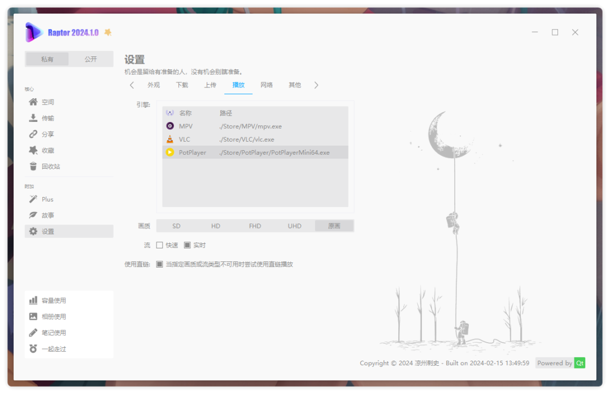Switch to the 其他 tab
Screen dimensions: 610x394
point(295,85)
